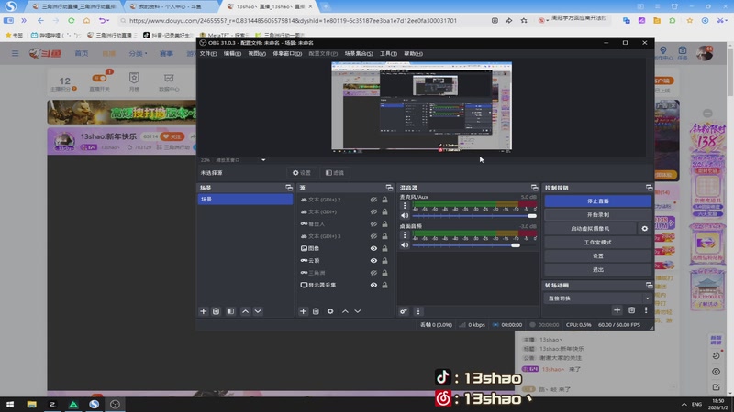Move source up in Sources panel
This screenshot has width=734, height=412.
click(x=345, y=311)
